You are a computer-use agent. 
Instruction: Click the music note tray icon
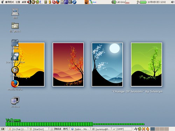pos(136,129)
